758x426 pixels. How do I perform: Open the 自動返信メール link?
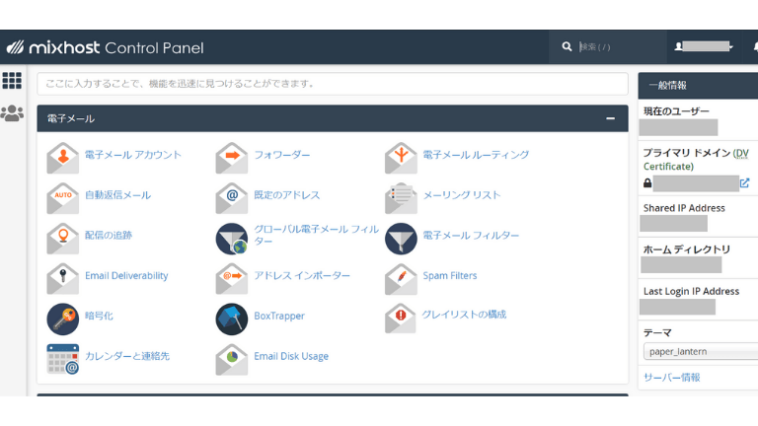[x=117, y=194]
